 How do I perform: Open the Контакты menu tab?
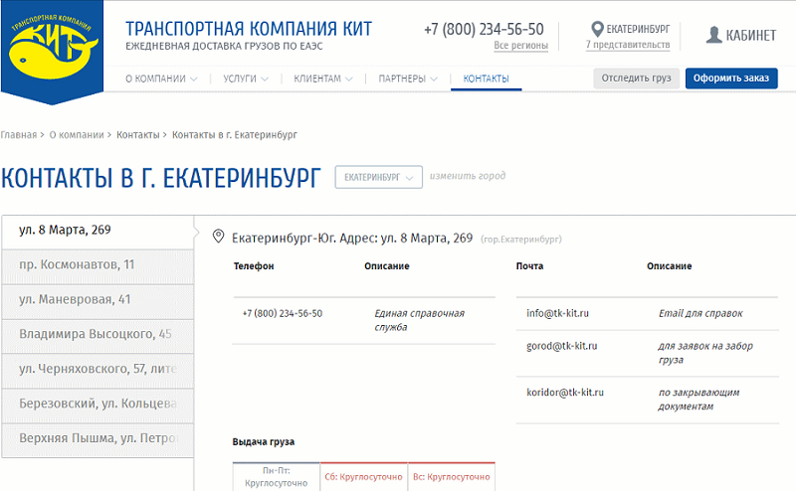tap(486, 79)
